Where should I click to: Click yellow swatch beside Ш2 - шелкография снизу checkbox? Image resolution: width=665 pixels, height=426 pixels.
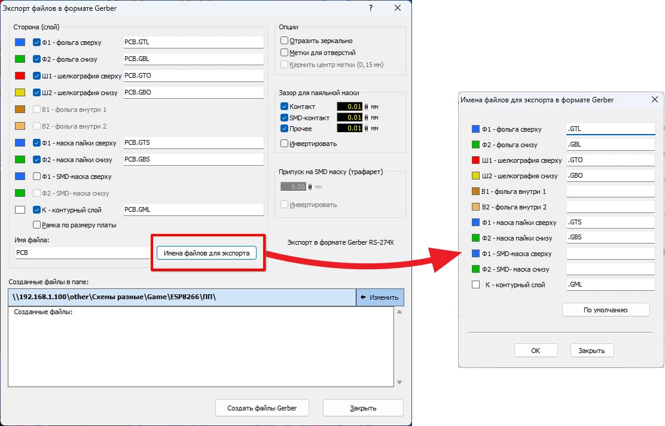pos(20,93)
